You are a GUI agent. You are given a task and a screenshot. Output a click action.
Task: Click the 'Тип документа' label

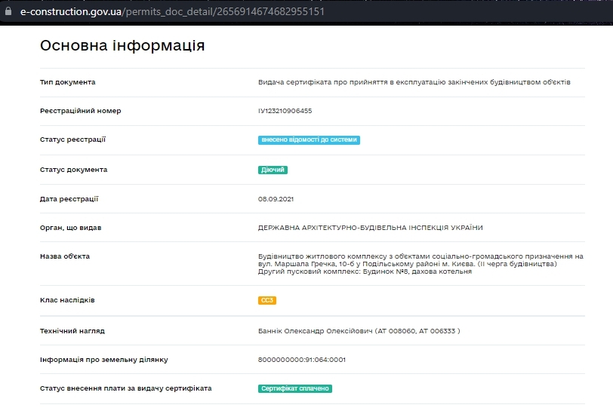click(x=68, y=82)
